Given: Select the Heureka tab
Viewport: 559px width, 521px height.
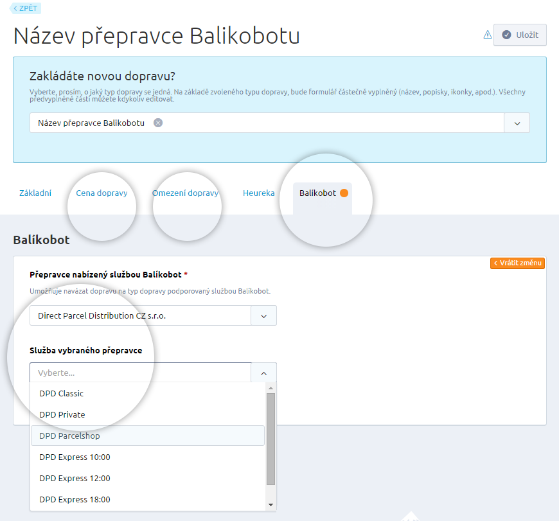Looking at the screenshot, I should (259, 193).
